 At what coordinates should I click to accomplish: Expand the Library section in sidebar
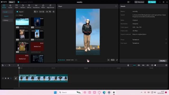7,20
